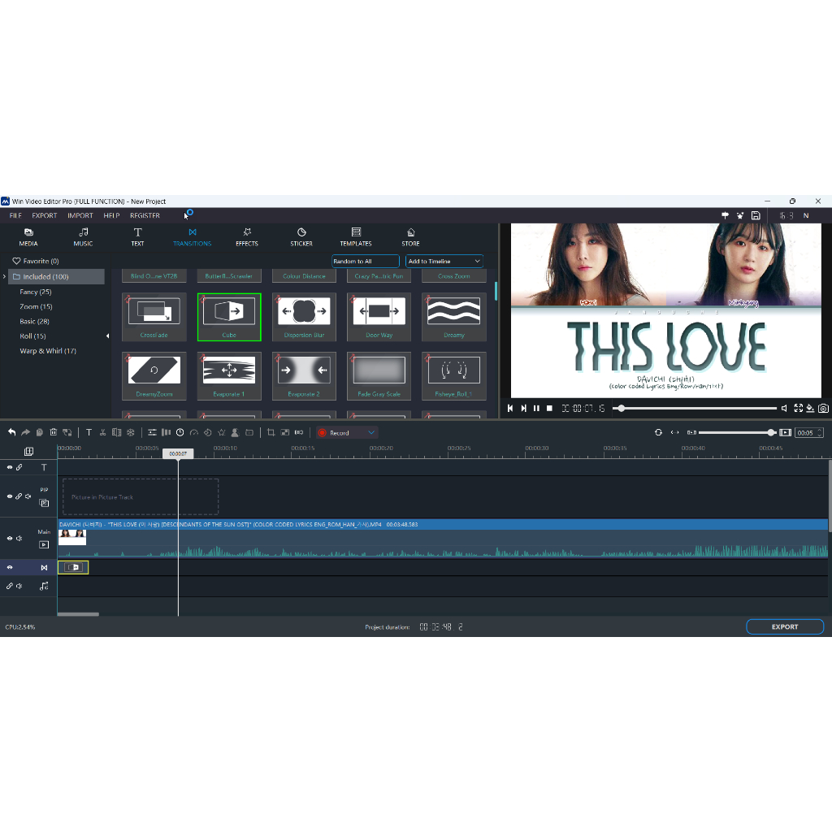Open the Add to Timeline dropdown
The image size is (832, 832).
point(444,262)
